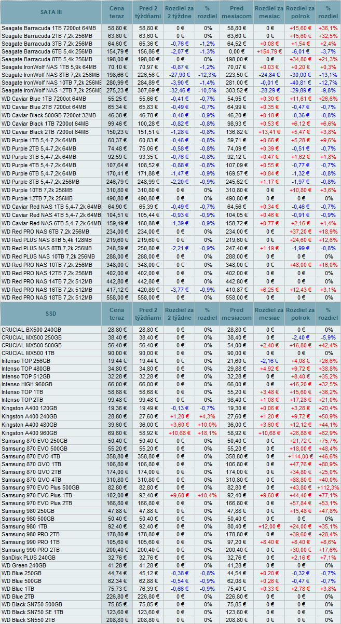Viewport: 341px width, 624px height.
Task: Click the 154,79 € current price cell
Action: (117, 51)
